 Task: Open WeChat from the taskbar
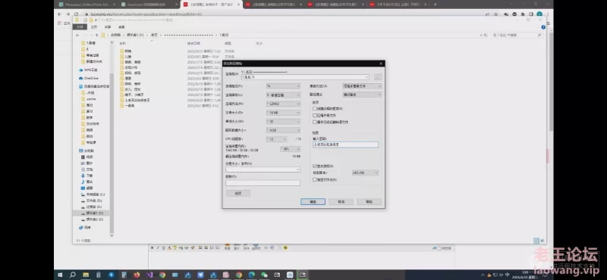pos(264,275)
